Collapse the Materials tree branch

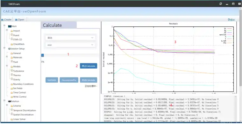coord(7,57)
